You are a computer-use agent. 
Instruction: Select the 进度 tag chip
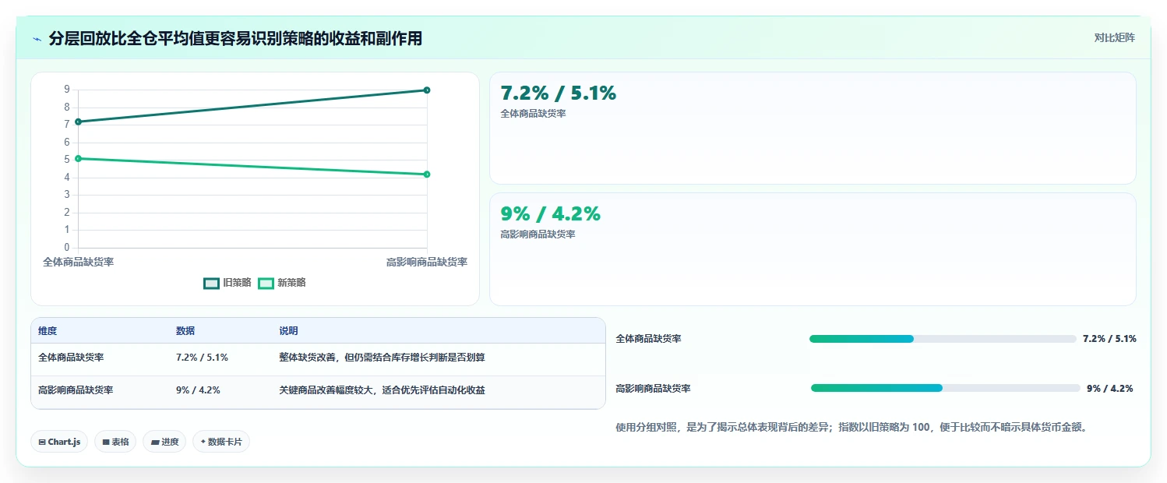point(164,442)
